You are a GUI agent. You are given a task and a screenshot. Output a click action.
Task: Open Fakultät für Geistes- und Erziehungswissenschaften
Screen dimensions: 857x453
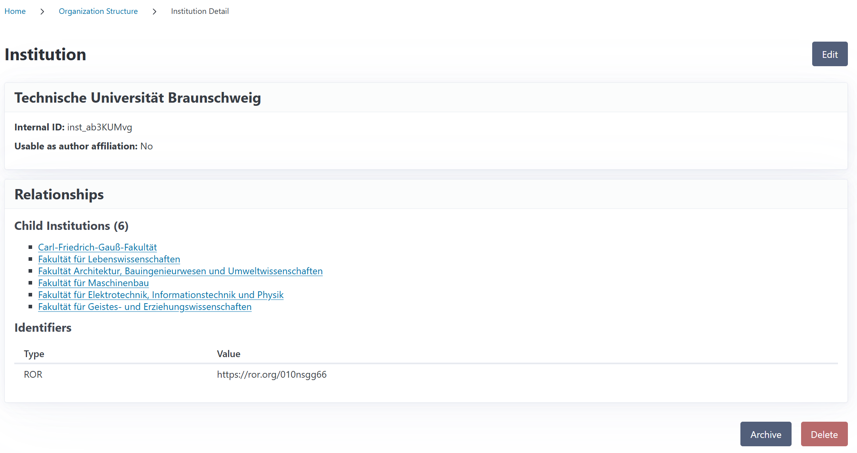click(145, 307)
